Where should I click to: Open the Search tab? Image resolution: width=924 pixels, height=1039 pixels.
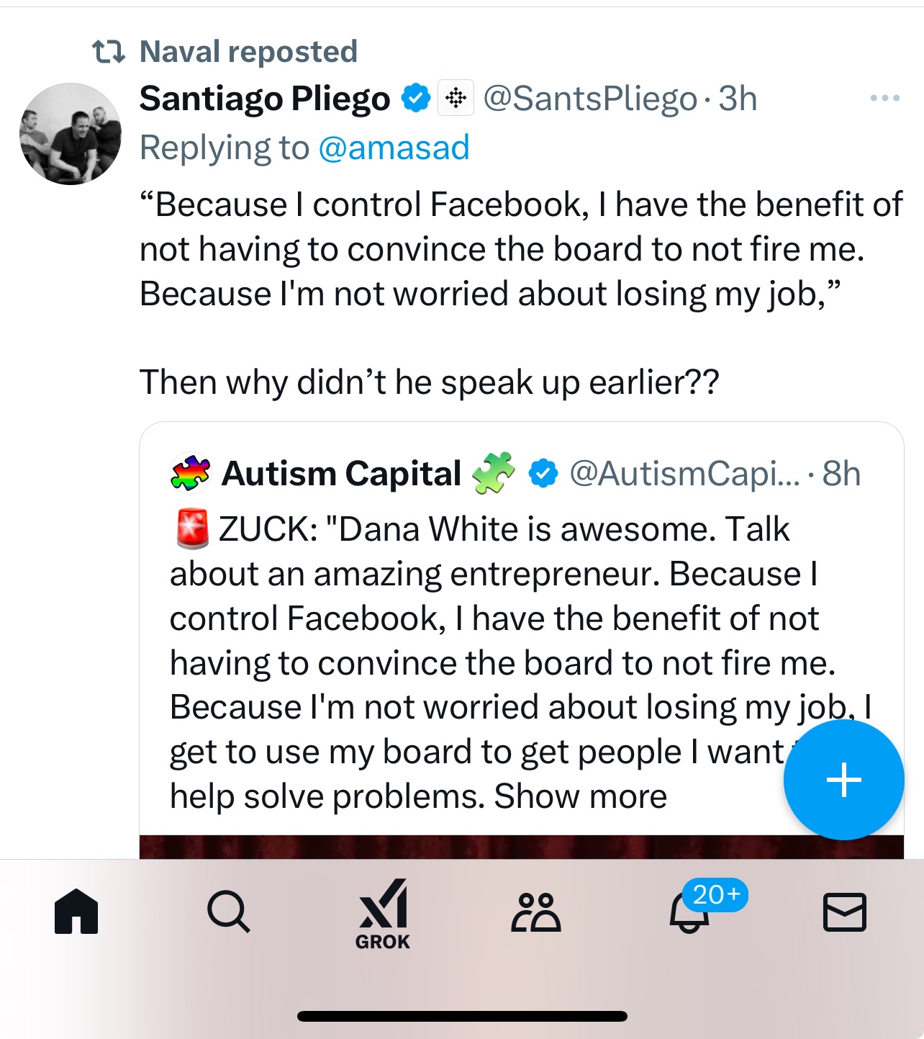[229, 912]
